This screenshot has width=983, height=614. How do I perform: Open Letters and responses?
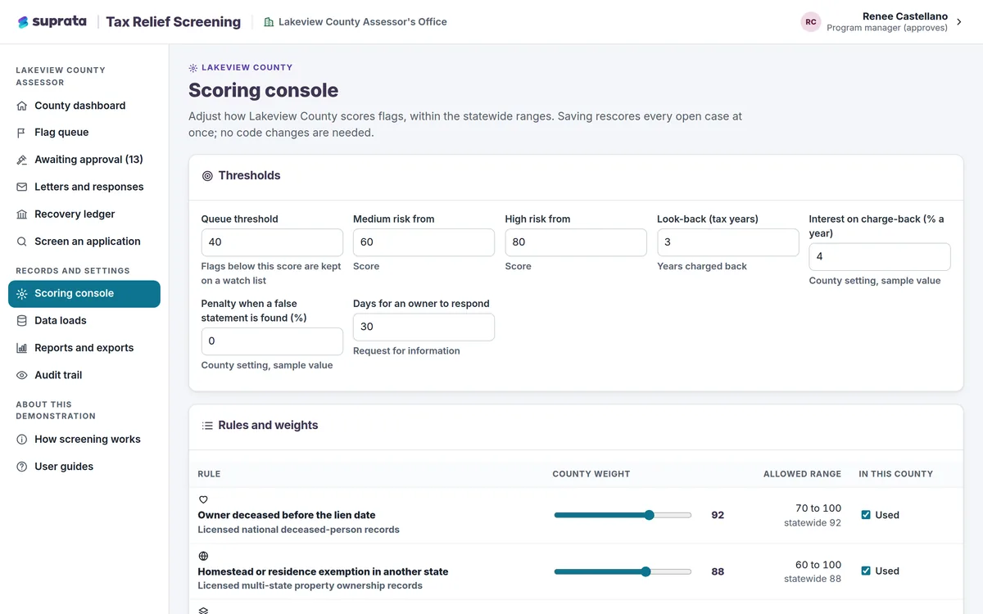[x=84, y=187]
